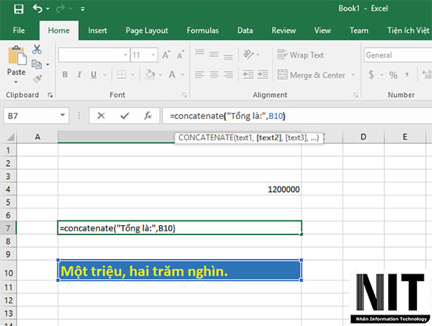Click the Undo arrow icon
Image resolution: width=432 pixels, height=326 pixels.
(x=37, y=9)
